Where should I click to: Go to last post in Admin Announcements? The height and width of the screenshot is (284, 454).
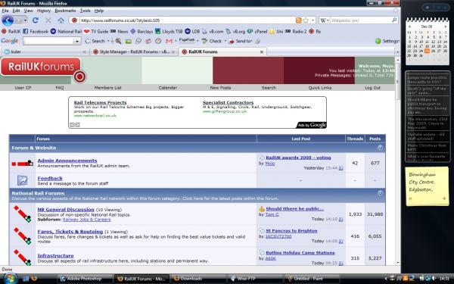point(340,168)
